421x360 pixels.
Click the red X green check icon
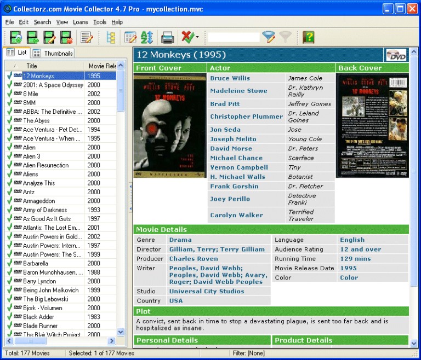(187, 37)
